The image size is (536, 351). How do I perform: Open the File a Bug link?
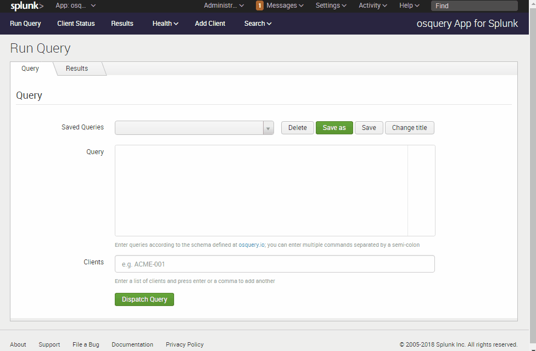click(86, 344)
